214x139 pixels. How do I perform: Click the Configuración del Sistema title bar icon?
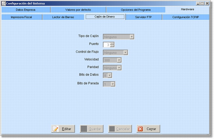tap(4, 4)
